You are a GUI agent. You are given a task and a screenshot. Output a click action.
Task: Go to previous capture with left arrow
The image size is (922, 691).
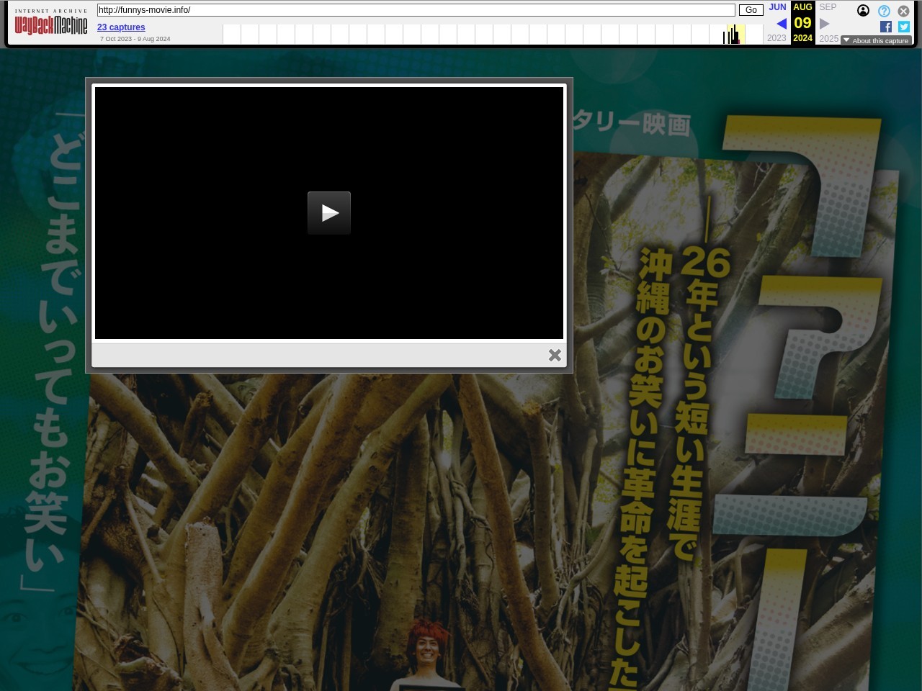(x=781, y=24)
